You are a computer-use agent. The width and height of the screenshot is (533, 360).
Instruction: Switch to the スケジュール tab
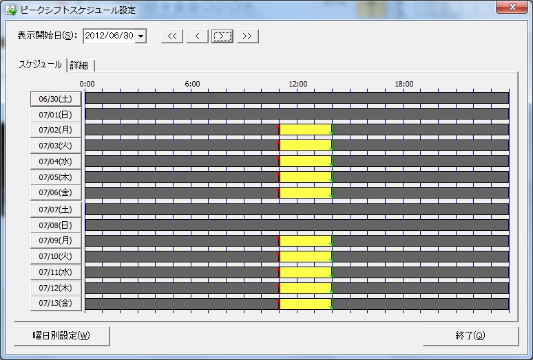[x=40, y=65]
